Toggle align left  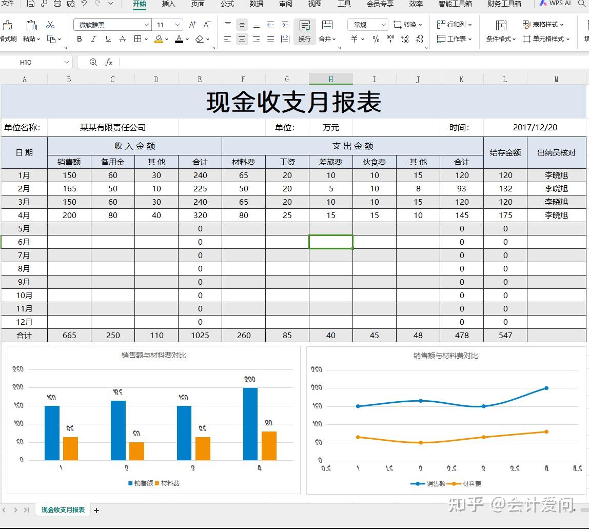pos(228,38)
